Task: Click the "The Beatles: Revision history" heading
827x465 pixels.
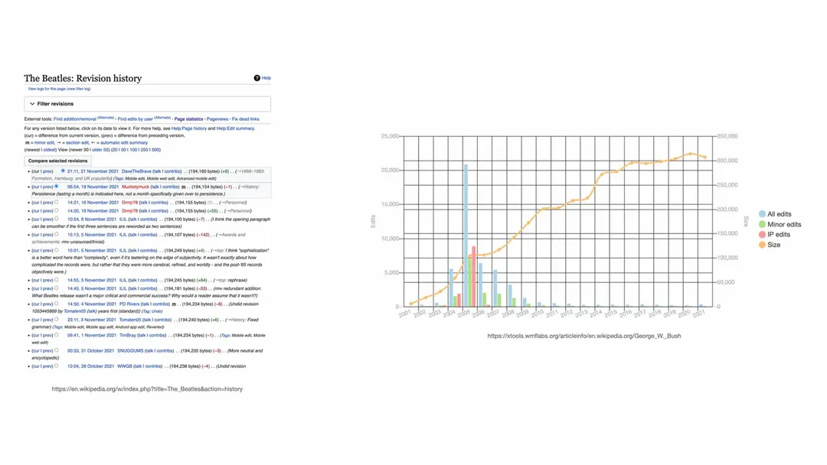Action: click(83, 79)
